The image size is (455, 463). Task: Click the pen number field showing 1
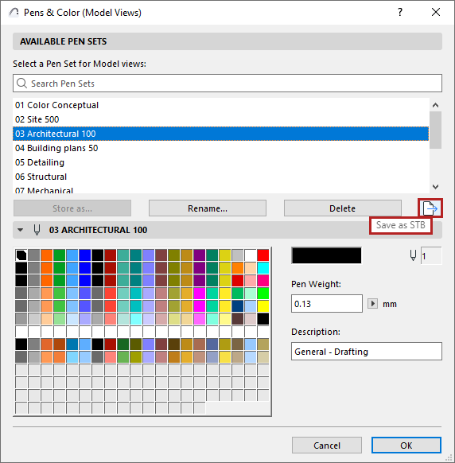click(x=431, y=255)
